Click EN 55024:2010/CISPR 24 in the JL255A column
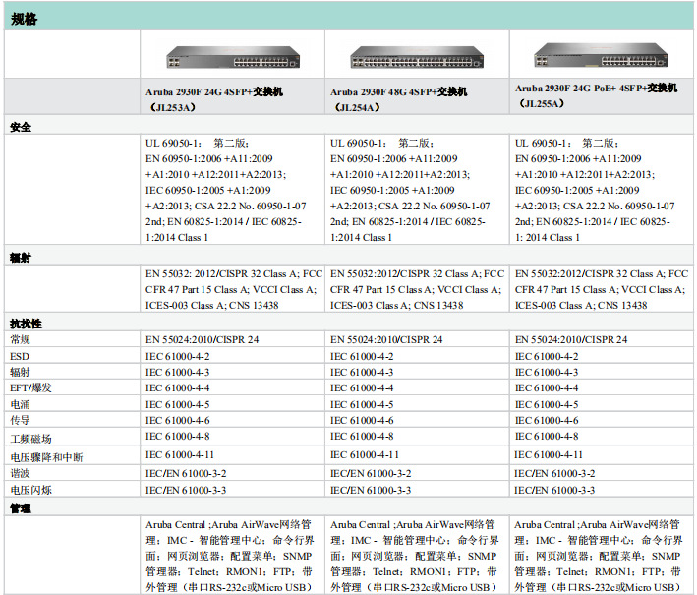Screen dimensions: 697x595 click(571, 339)
